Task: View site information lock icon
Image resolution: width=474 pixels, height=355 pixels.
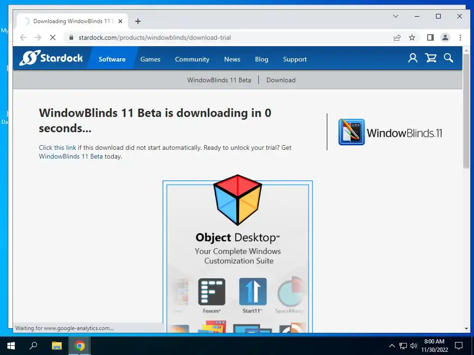Action: click(71, 37)
